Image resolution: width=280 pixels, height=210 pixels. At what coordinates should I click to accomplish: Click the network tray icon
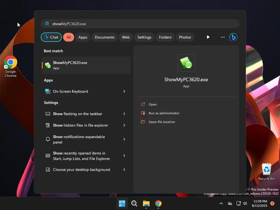238,203
